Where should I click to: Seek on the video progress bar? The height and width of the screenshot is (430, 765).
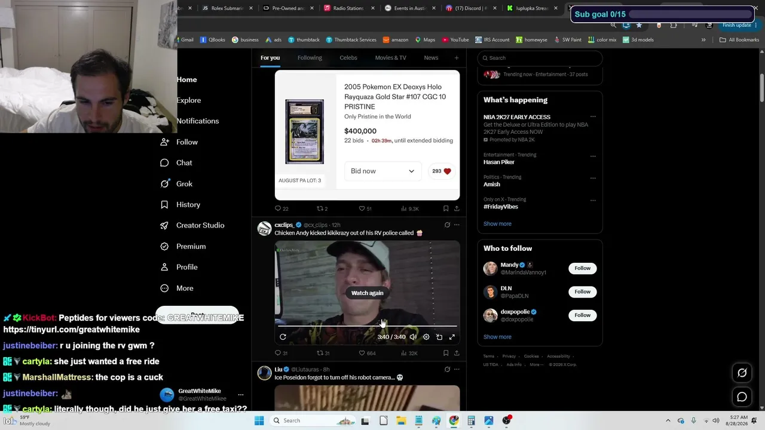367,326
